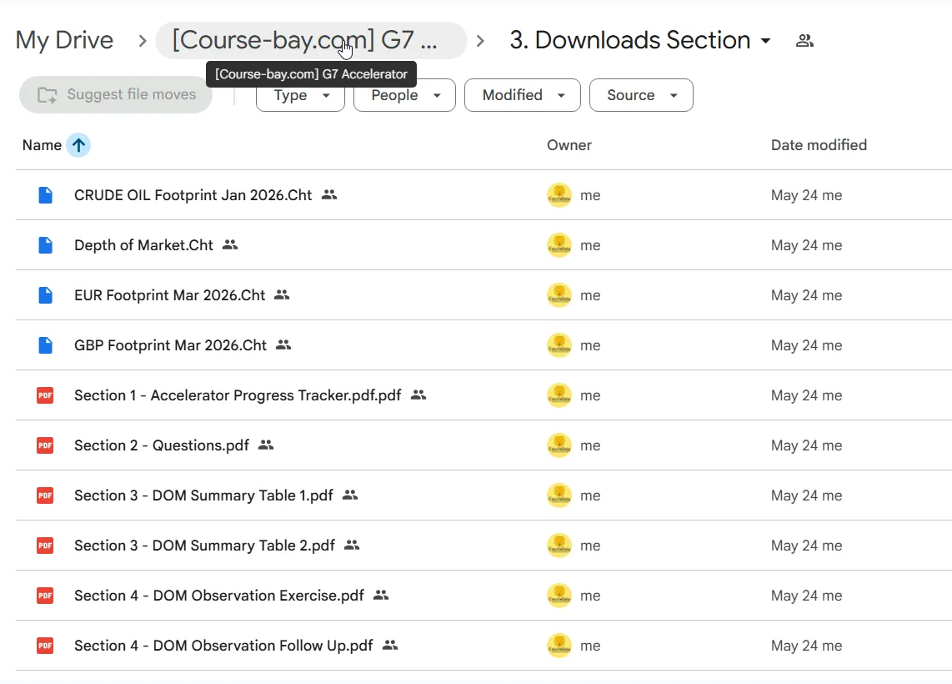Click PDF icon of DOM Summary Table 1

45,495
